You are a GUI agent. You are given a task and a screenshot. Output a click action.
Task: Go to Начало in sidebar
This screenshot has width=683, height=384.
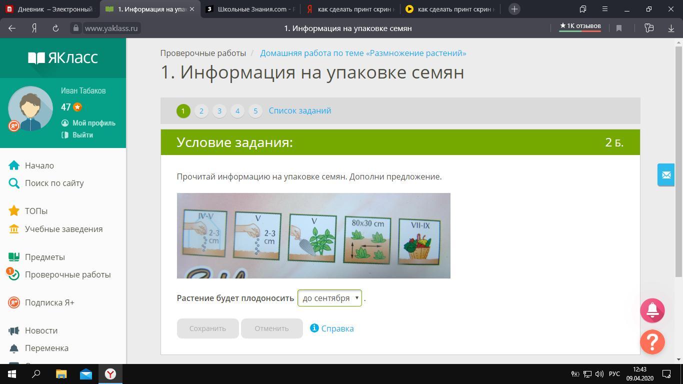39,165
